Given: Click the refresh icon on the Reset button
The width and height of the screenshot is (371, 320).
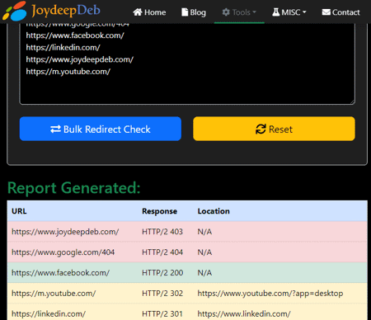Looking at the screenshot, I should point(261,129).
